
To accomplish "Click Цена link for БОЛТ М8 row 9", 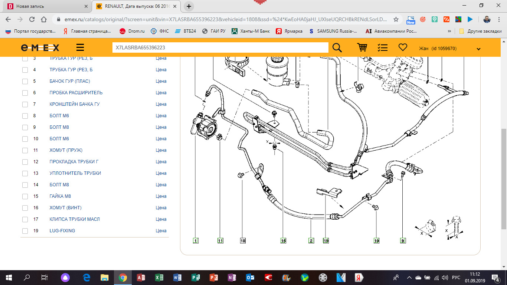I will 161,127.
